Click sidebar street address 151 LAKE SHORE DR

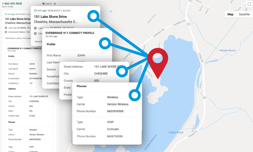pos(38,97)
